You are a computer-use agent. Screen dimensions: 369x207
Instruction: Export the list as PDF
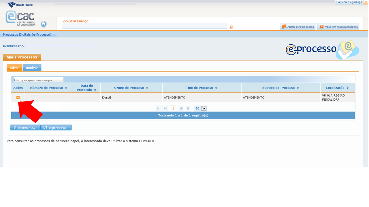(56, 128)
